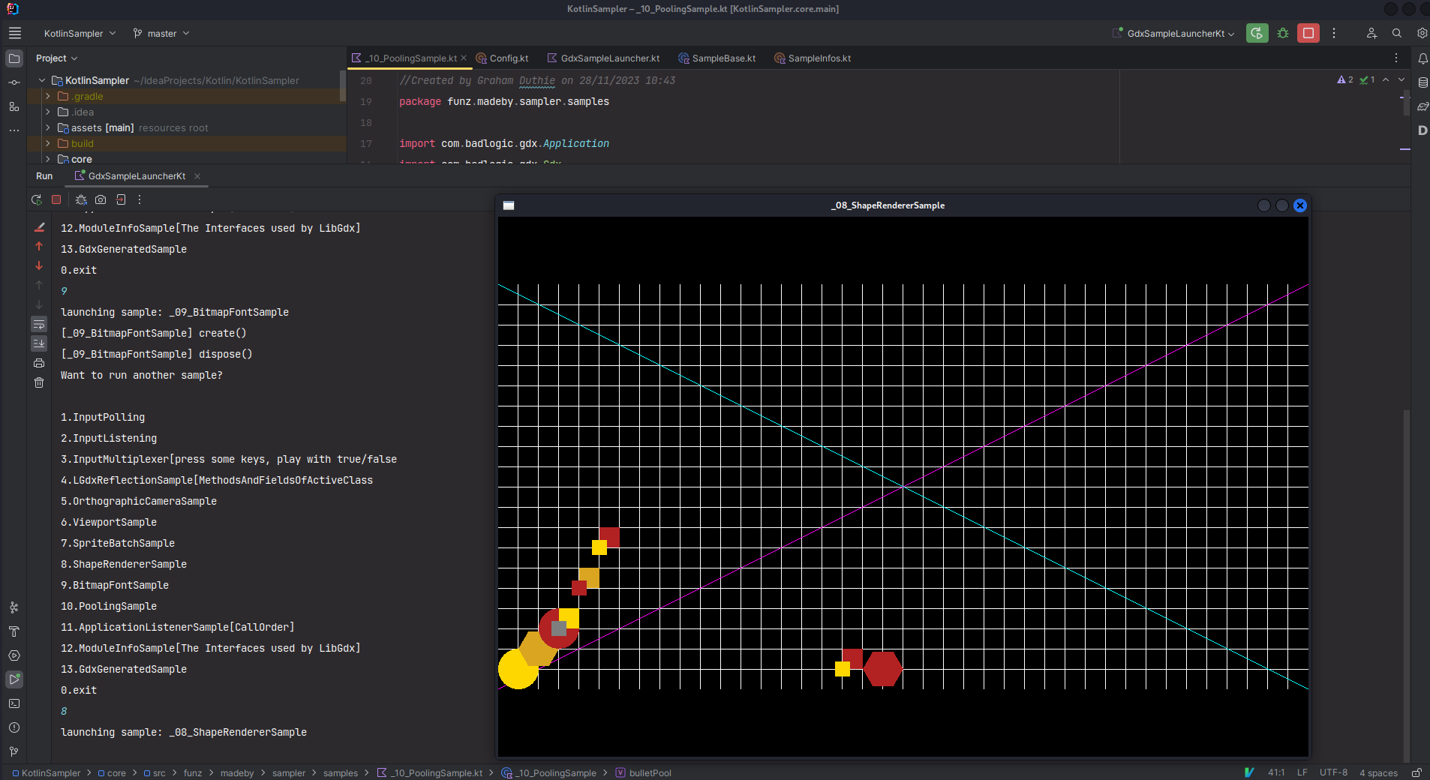This screenshot has height=780, width=1430.
Task: Switch to the SampleInfos.kt tab
Action: coord(819,58)
